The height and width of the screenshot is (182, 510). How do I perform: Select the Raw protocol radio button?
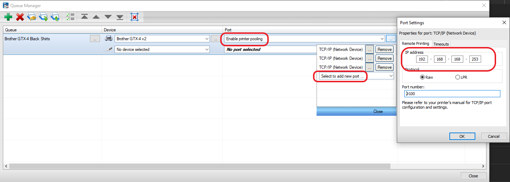(423, 77)
